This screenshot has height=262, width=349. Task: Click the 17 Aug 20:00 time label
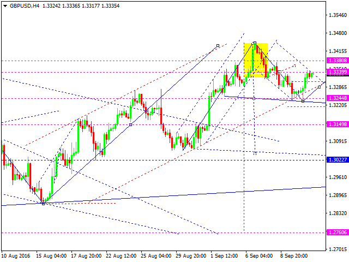pyautogui.click(x=86, y=256)
